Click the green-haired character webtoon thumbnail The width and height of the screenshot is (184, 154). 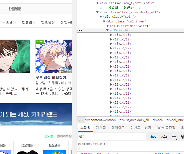(15, 56)
